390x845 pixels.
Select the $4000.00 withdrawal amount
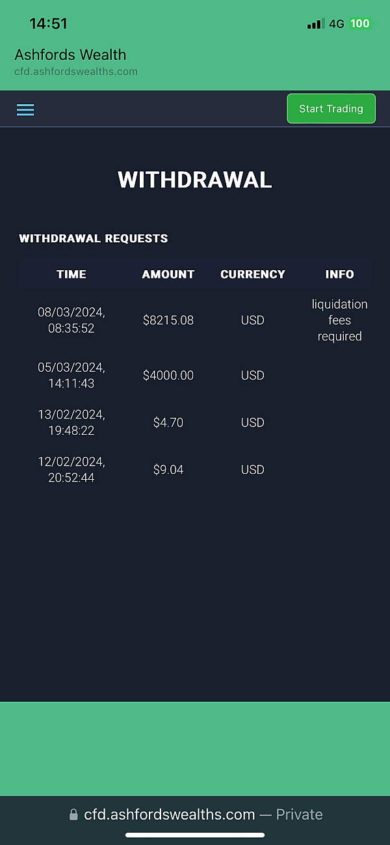[x=168, y=376]
